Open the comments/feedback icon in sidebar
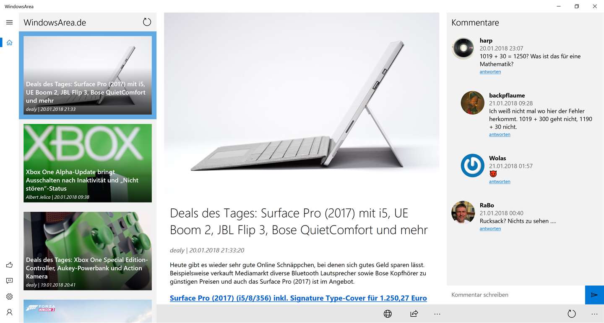The width and height of the screenshot is (604, 323). tap(9, 281)
